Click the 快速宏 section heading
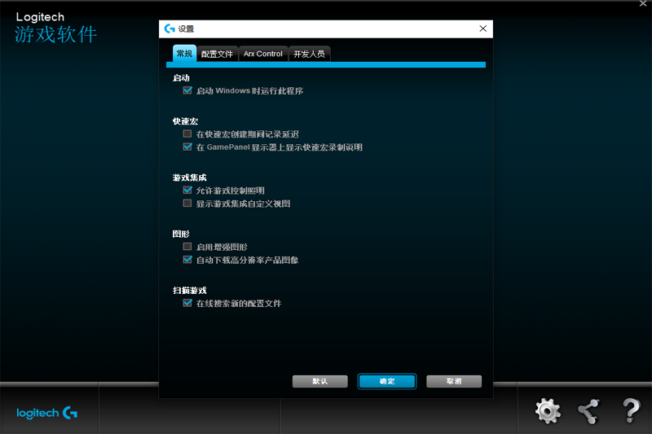Screen dimensions: 652x434 (x=185, y=121)
